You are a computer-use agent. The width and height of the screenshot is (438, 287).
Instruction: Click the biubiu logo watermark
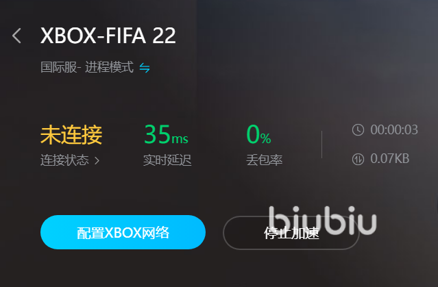pos(323,221)
